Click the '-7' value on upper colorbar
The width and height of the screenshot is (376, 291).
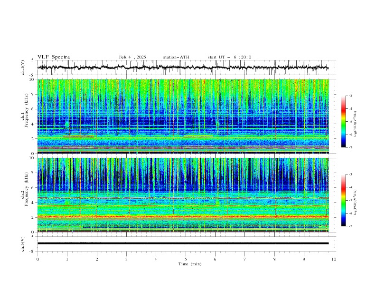click(350, 147)
